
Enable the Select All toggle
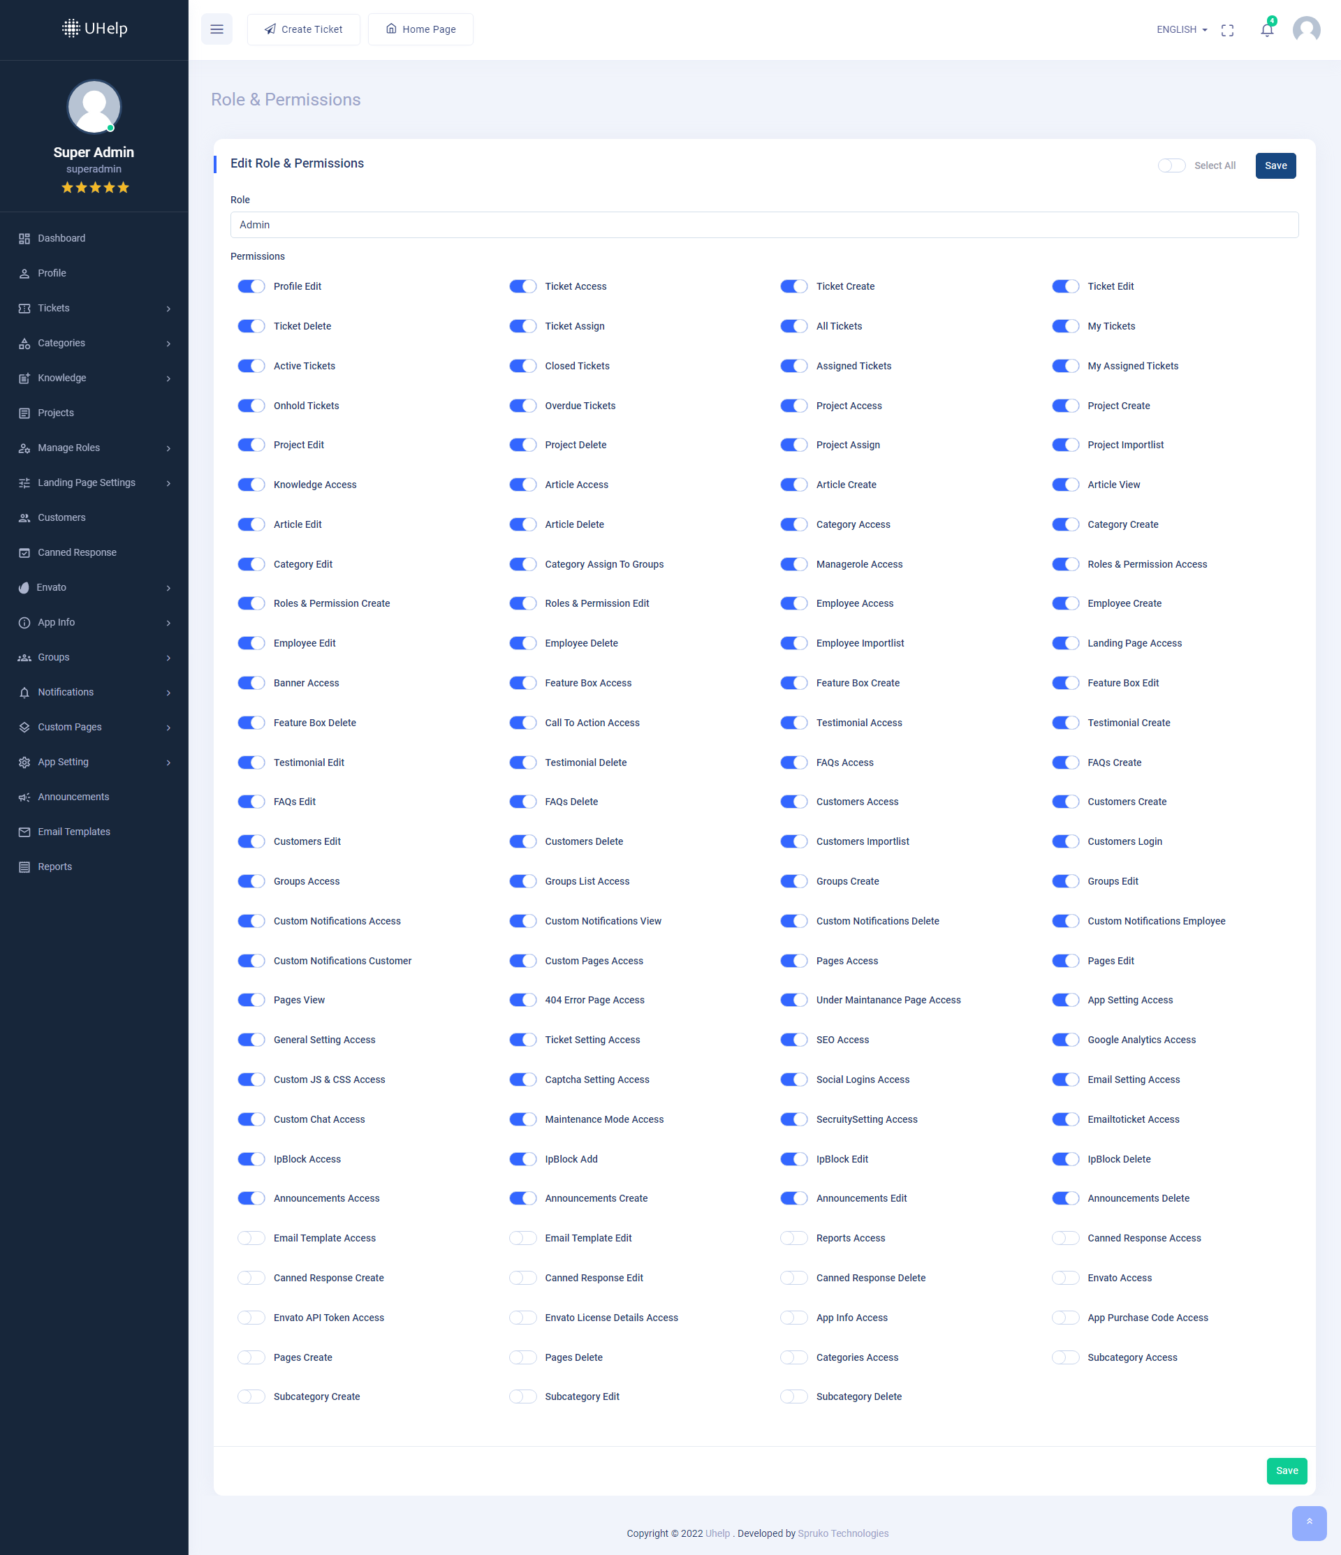(x=1171, y=166)
